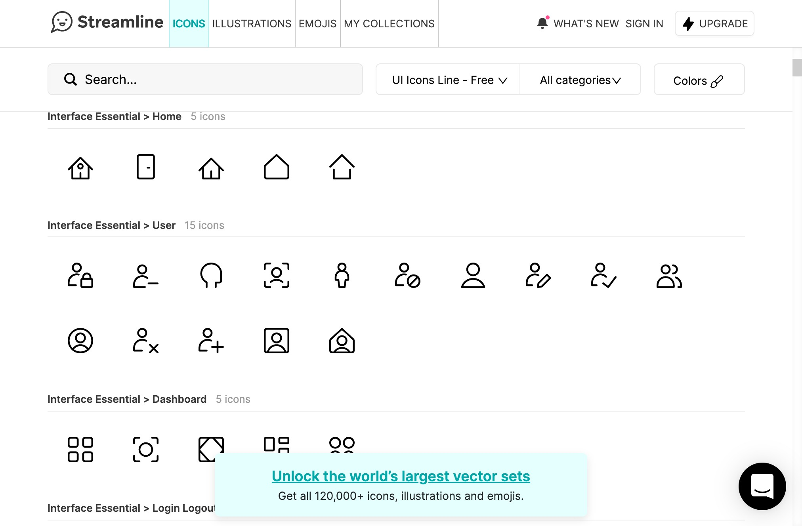Viewport: 802px width, 526px height.
Task: Select the four squares dashboard icon
Action: pos(80,450)
